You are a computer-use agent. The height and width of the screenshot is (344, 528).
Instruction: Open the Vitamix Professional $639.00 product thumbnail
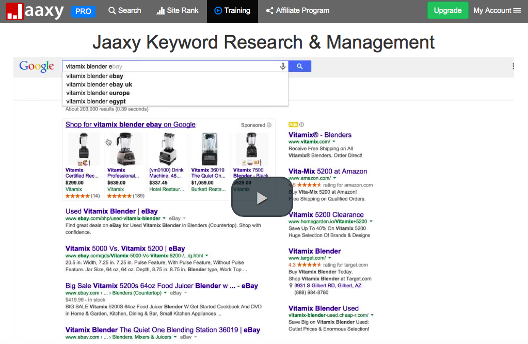[125, 149]
